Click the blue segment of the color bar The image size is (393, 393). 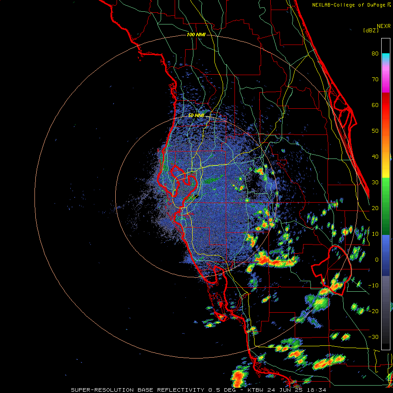pyautogui.click(x=386, y=255)
